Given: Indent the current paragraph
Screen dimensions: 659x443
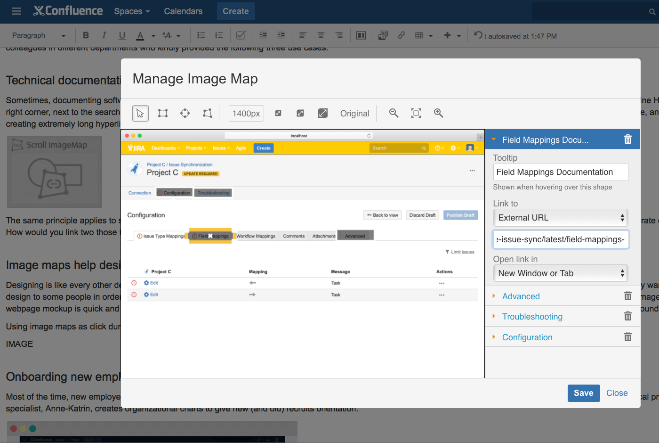Looking at the screenshot, I should (x=281, y=35).
